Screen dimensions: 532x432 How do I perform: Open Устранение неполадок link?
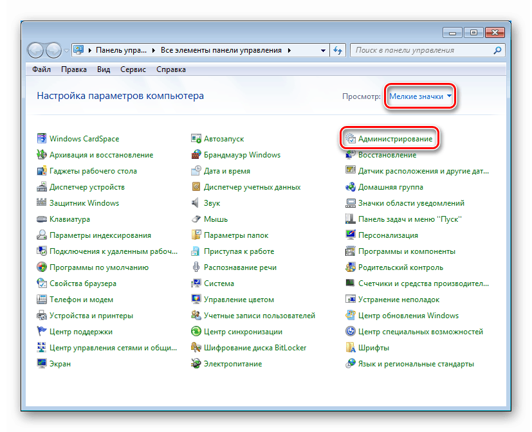coord(399,300)
